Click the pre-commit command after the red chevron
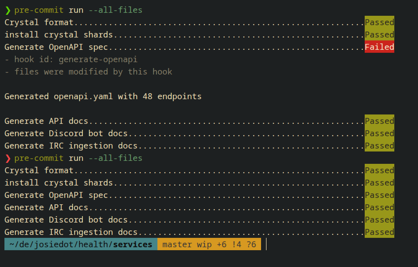The height and width of the screenshot is (267, 418). tap(78, 158)
